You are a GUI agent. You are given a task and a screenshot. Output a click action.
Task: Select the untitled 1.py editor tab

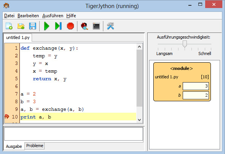tap(18, 37)
